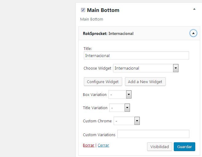The image size is (202, 157).
Task: Click the Main Bottom heading title
Action: [x=103, y=10]
